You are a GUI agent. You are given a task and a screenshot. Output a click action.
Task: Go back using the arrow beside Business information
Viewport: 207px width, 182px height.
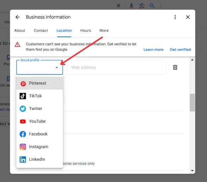pos(18,17)
